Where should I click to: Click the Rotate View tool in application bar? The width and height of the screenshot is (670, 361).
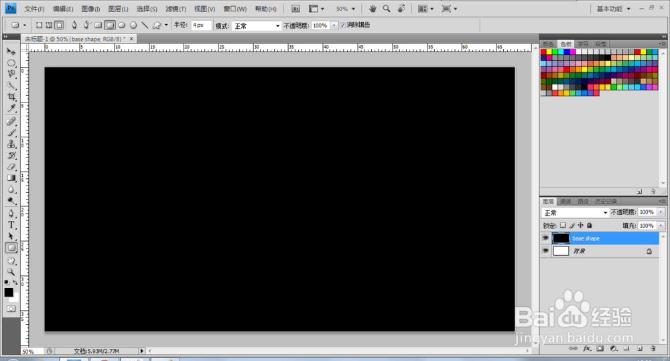click(401, 9)
